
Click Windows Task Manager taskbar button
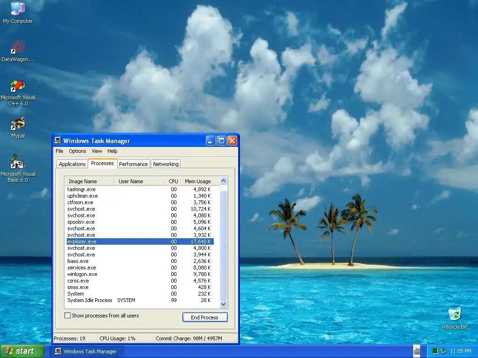tap(87, 351)
